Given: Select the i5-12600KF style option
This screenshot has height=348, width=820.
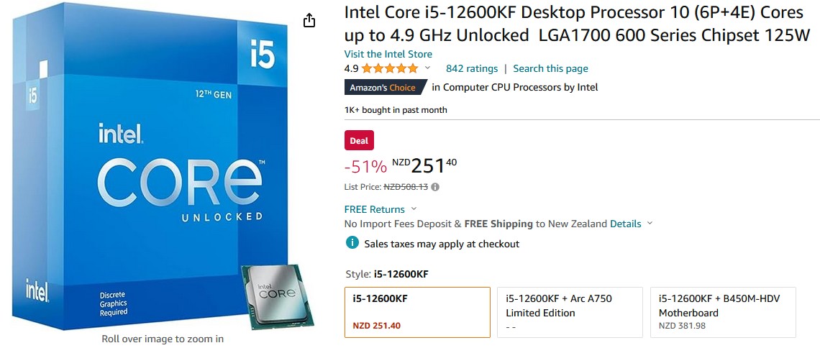Looking at the screenshot, I should 417,312.
